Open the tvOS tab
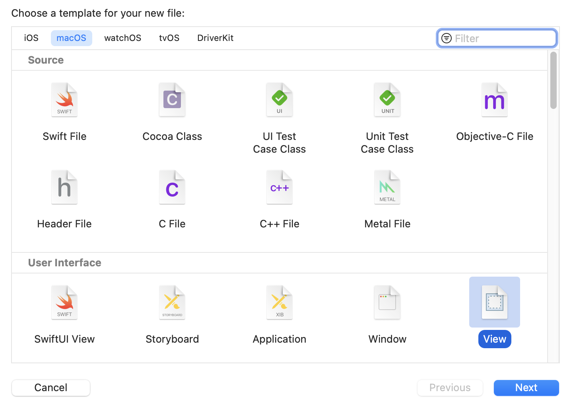 (x=169, y=38)
